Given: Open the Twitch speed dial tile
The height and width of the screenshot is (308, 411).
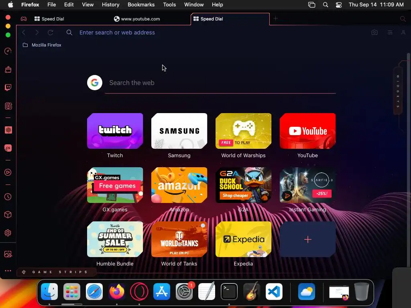Looking at the screenshot, I should pyautogui.click(x=115, y=131).
